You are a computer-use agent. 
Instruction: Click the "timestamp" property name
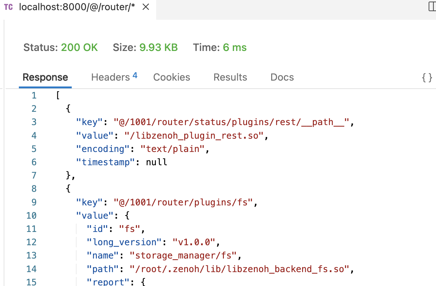pyautogui.click(x=106, y=162)
